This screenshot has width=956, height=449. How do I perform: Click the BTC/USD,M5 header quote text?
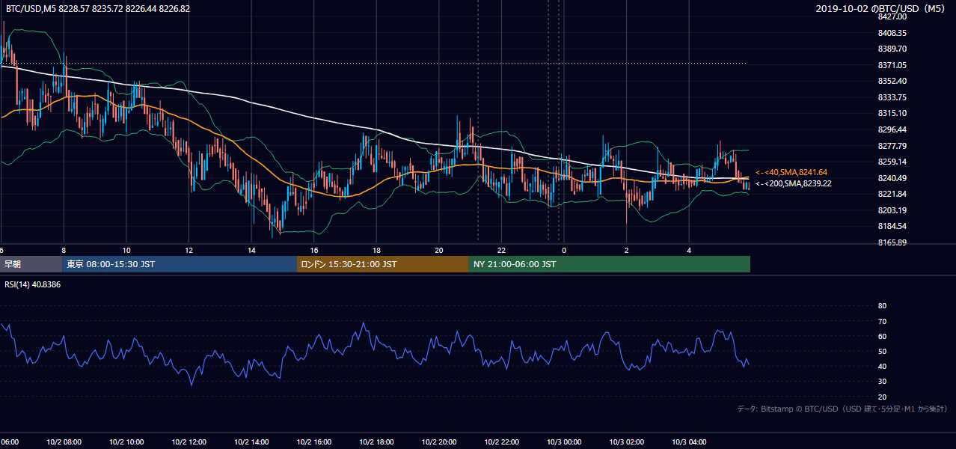point(98,8)
